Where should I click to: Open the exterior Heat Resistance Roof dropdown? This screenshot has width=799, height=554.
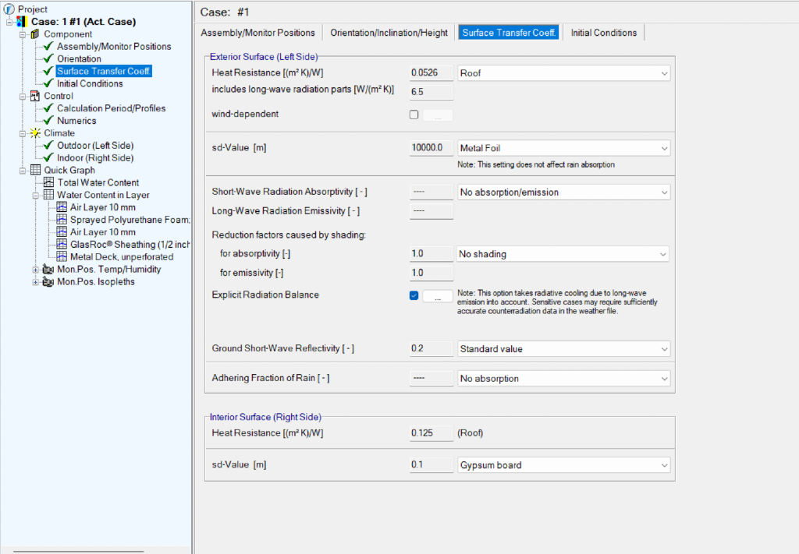pos(563,73)
